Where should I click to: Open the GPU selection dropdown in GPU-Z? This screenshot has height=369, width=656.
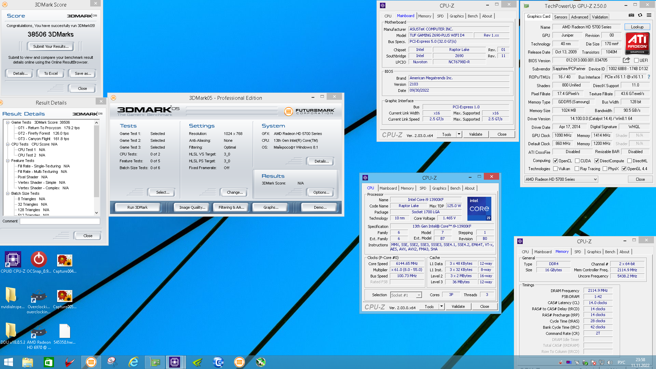[561, 179]
